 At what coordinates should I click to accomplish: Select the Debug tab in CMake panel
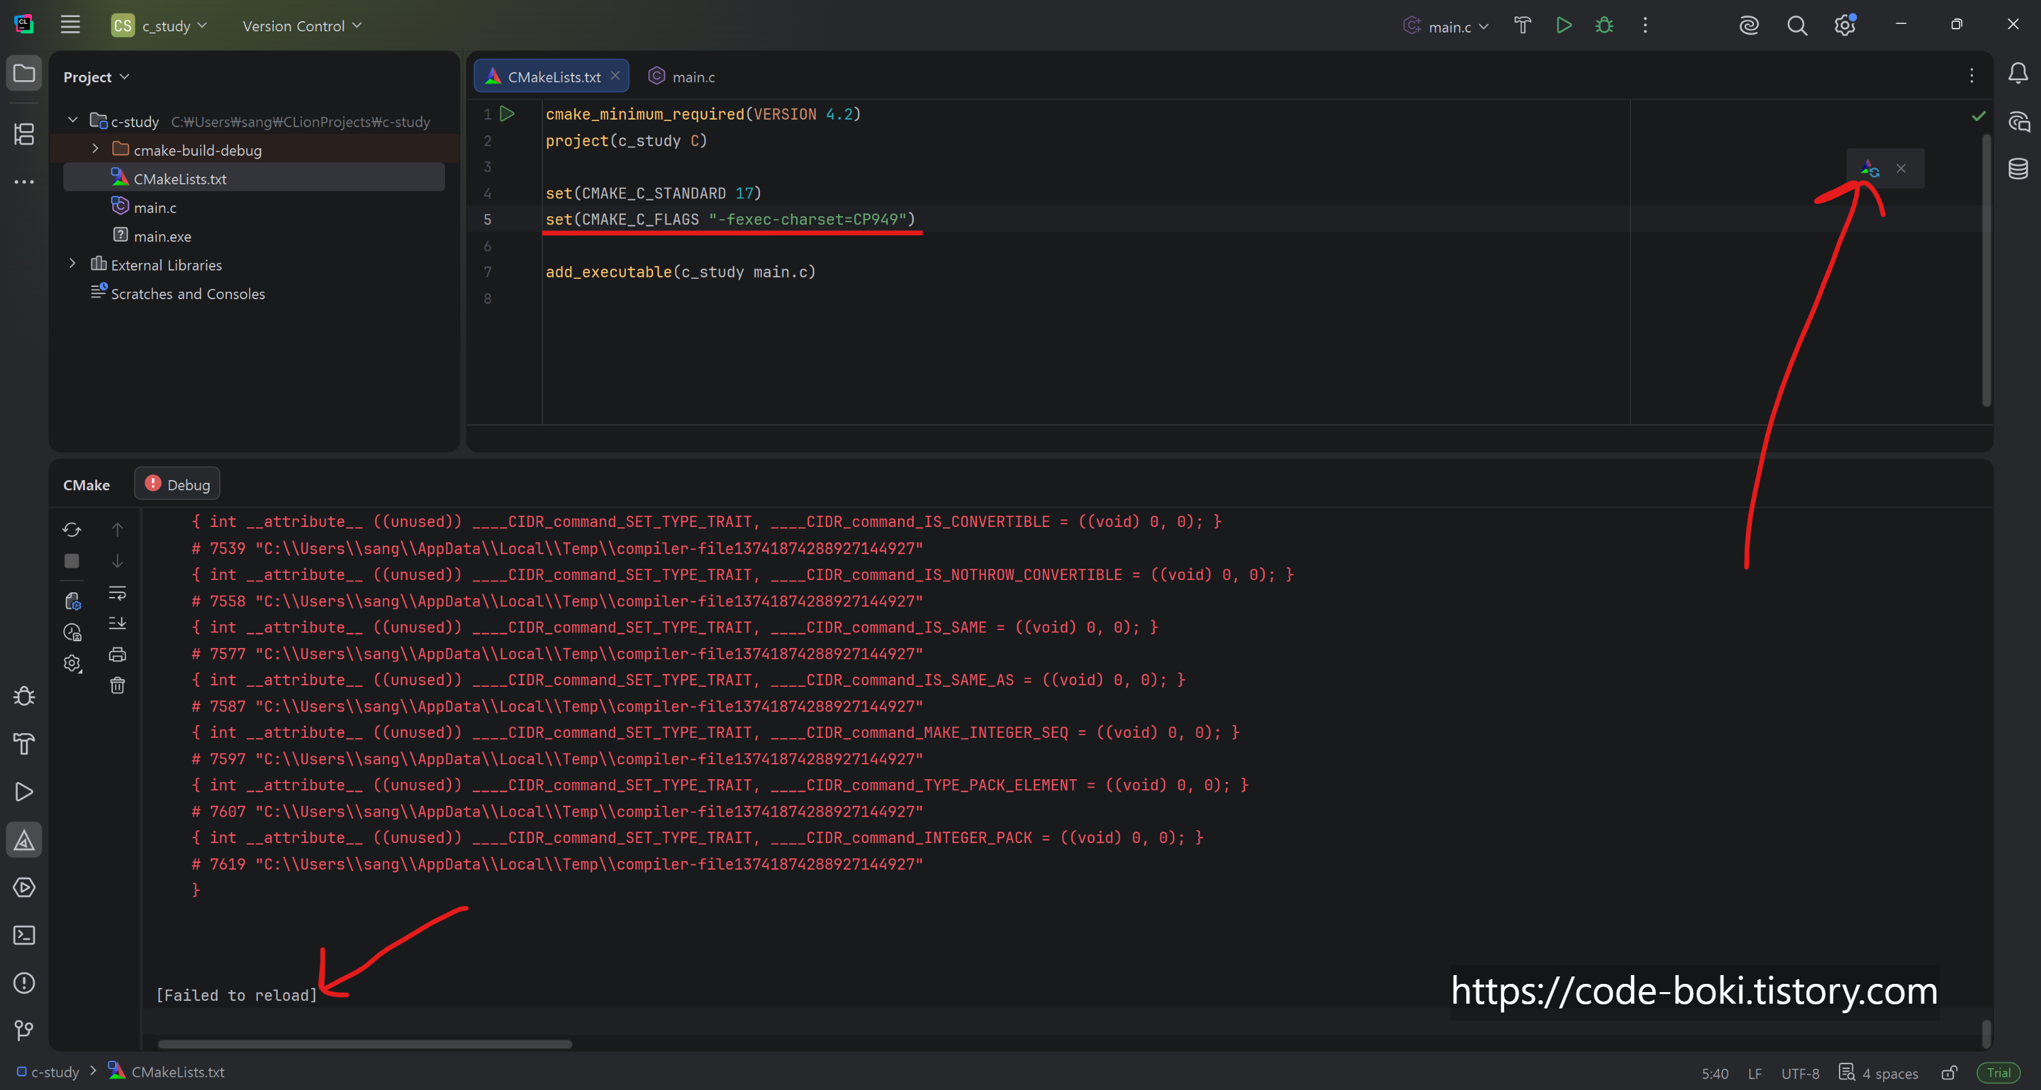(178, 484)
